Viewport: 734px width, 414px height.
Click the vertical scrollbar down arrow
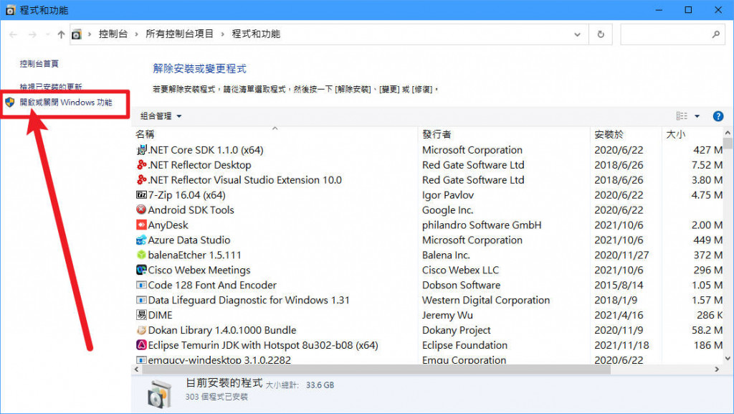(x=728, y=358)
